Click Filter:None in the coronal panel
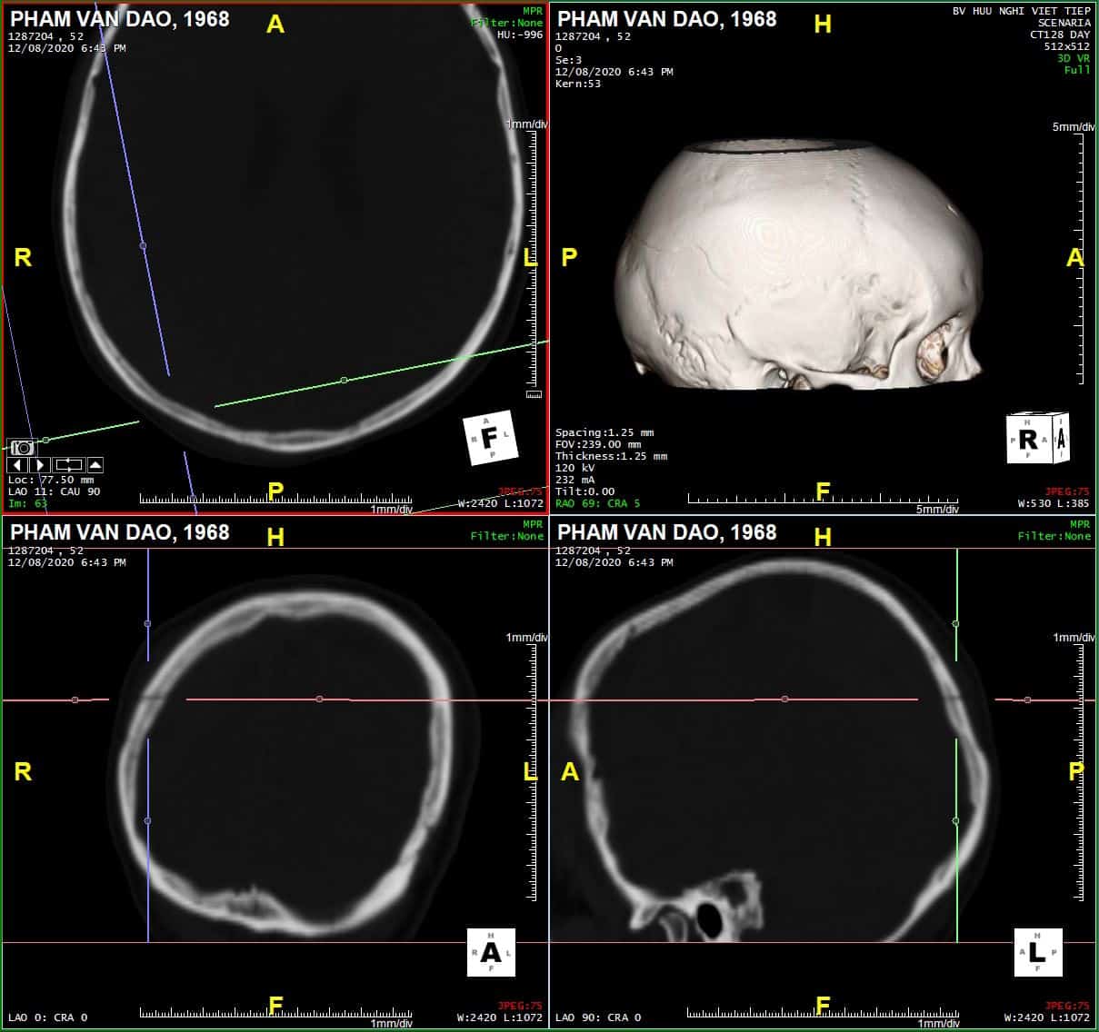Image resolution: width=1099 pixels, height=1032 pixels. [x=506, y=536]
